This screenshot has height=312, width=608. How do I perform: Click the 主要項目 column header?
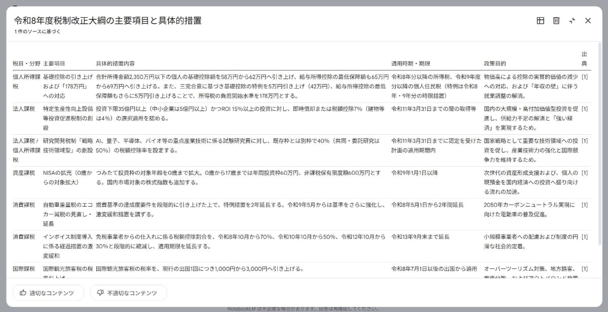click(x=54, y=64)
